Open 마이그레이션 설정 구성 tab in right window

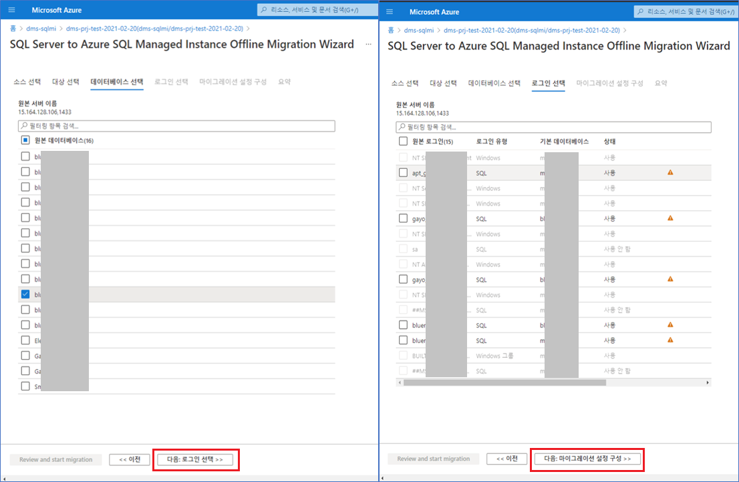[609, 83]
